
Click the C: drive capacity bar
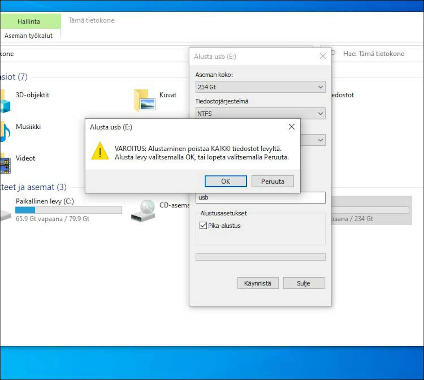coord(69,210)
